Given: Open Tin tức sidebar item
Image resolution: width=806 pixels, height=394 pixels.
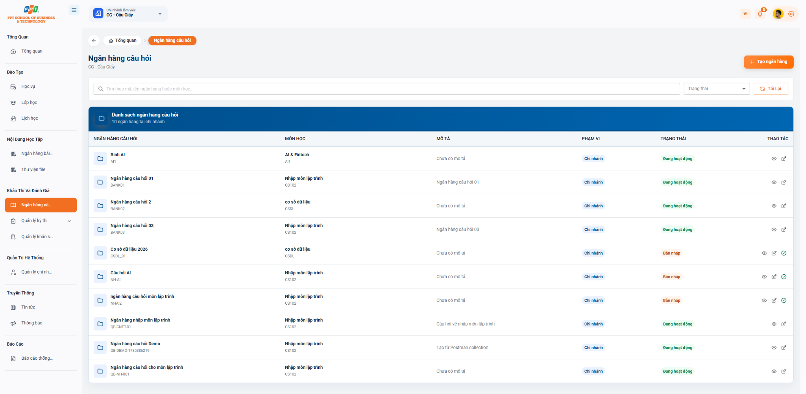Looking at the screenshot, I should click(41, 307).
